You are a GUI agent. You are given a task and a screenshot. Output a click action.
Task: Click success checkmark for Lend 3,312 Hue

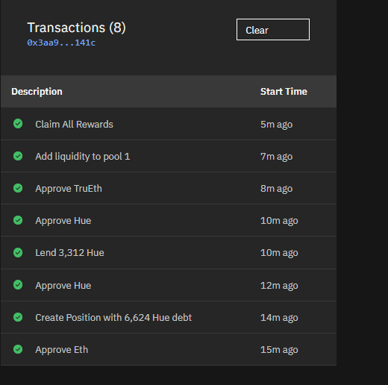[18, 252]
